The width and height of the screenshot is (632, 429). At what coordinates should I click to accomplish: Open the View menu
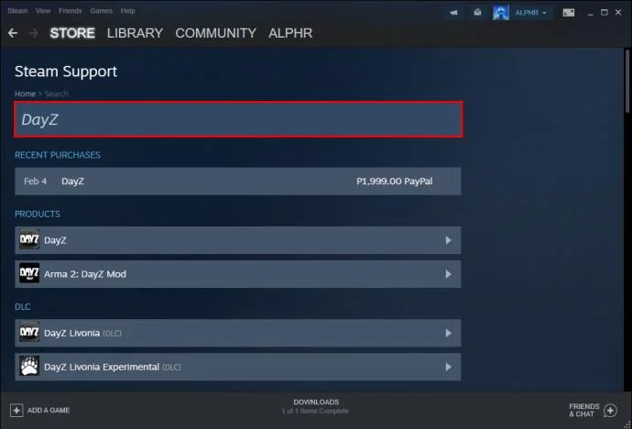click(43, 11)
